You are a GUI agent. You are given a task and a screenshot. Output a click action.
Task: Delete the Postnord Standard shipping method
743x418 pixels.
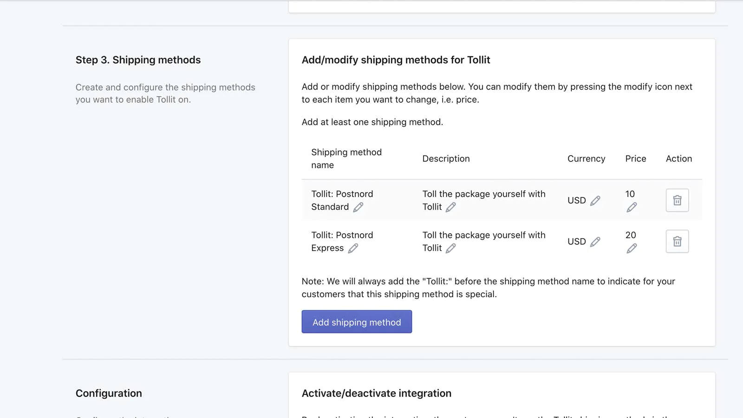pyautogui.click(x=677, y=200)
